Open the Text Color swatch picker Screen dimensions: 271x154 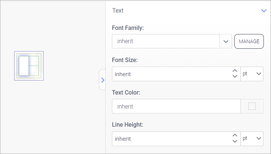pos(252,106)
